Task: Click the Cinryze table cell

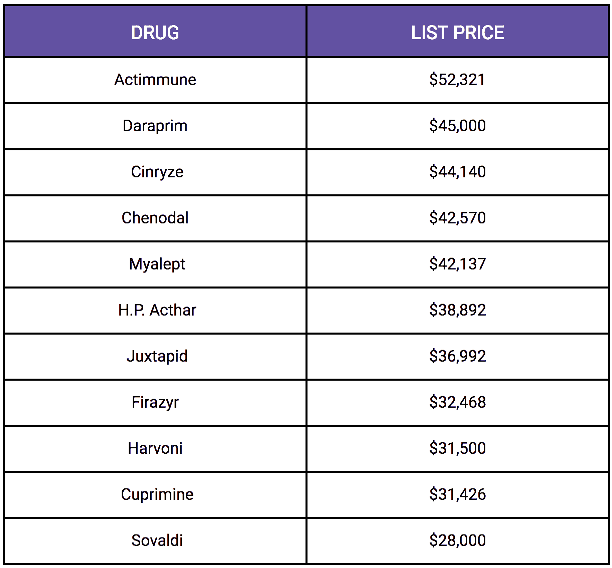Action: click(157, 172)
